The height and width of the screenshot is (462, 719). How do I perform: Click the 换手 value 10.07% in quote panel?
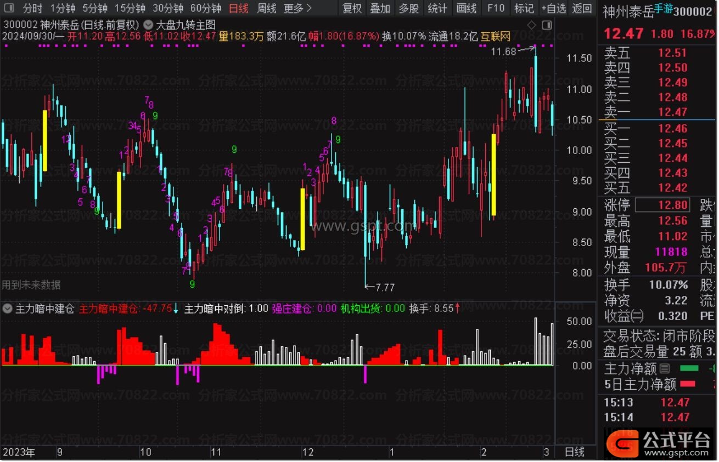point(669,285)
